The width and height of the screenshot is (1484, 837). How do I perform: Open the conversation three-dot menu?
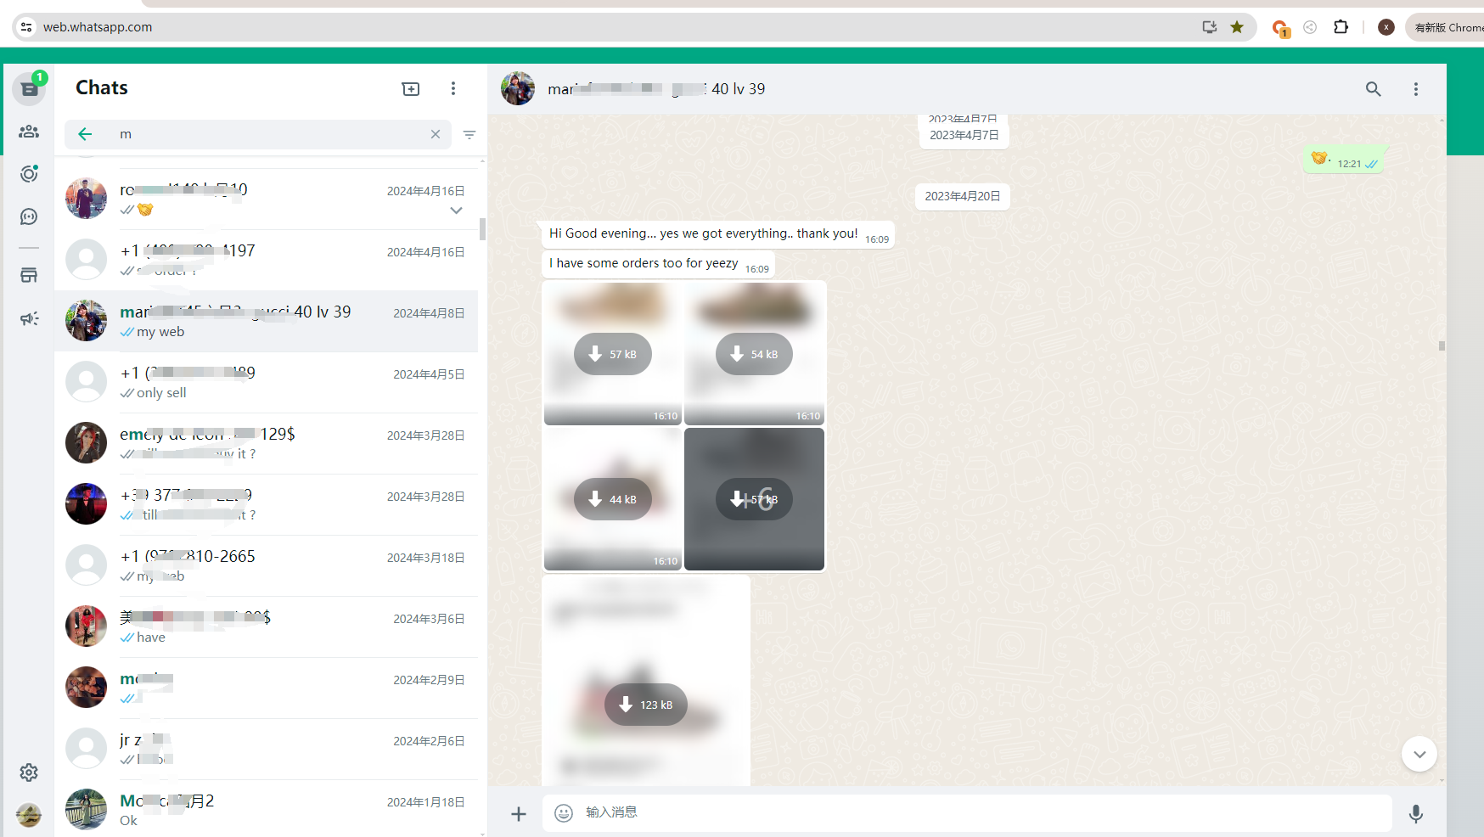pos(1415,89)
